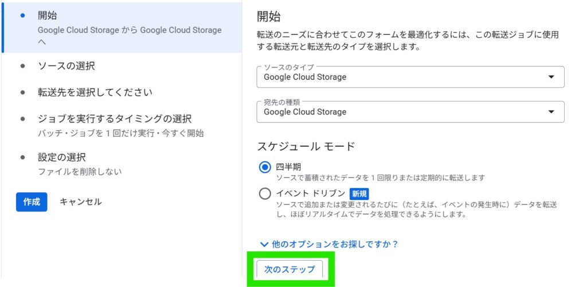This screenshot has height=287, width=587.
Task: Go to the 開始 step in sidebar
Action: 48,15
